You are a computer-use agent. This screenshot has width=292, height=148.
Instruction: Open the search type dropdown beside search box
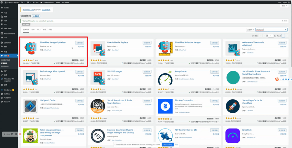pos(250,29)
